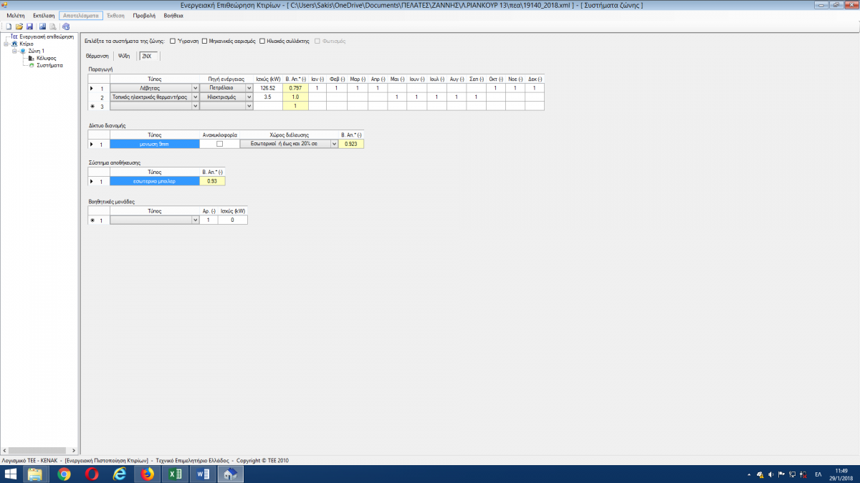Open the Ηλεκτρισμός energy source dropdown

pyautogui.click(x=249, y=97)
